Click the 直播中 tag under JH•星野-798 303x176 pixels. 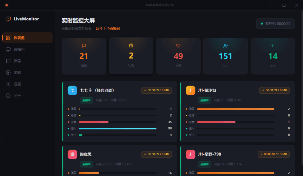point(205,164)
